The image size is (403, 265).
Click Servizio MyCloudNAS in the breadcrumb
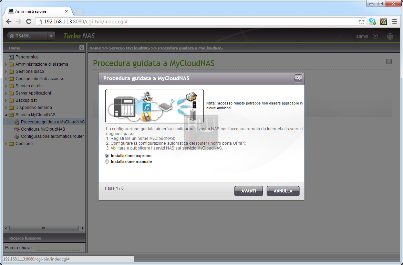tap(130, 48)
